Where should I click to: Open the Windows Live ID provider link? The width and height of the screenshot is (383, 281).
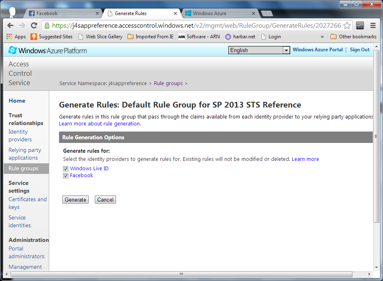coord(89,168)
